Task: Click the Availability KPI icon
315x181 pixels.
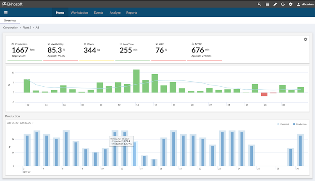Action: (x=49, y=44)
